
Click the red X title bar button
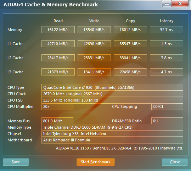coord(180,4)
